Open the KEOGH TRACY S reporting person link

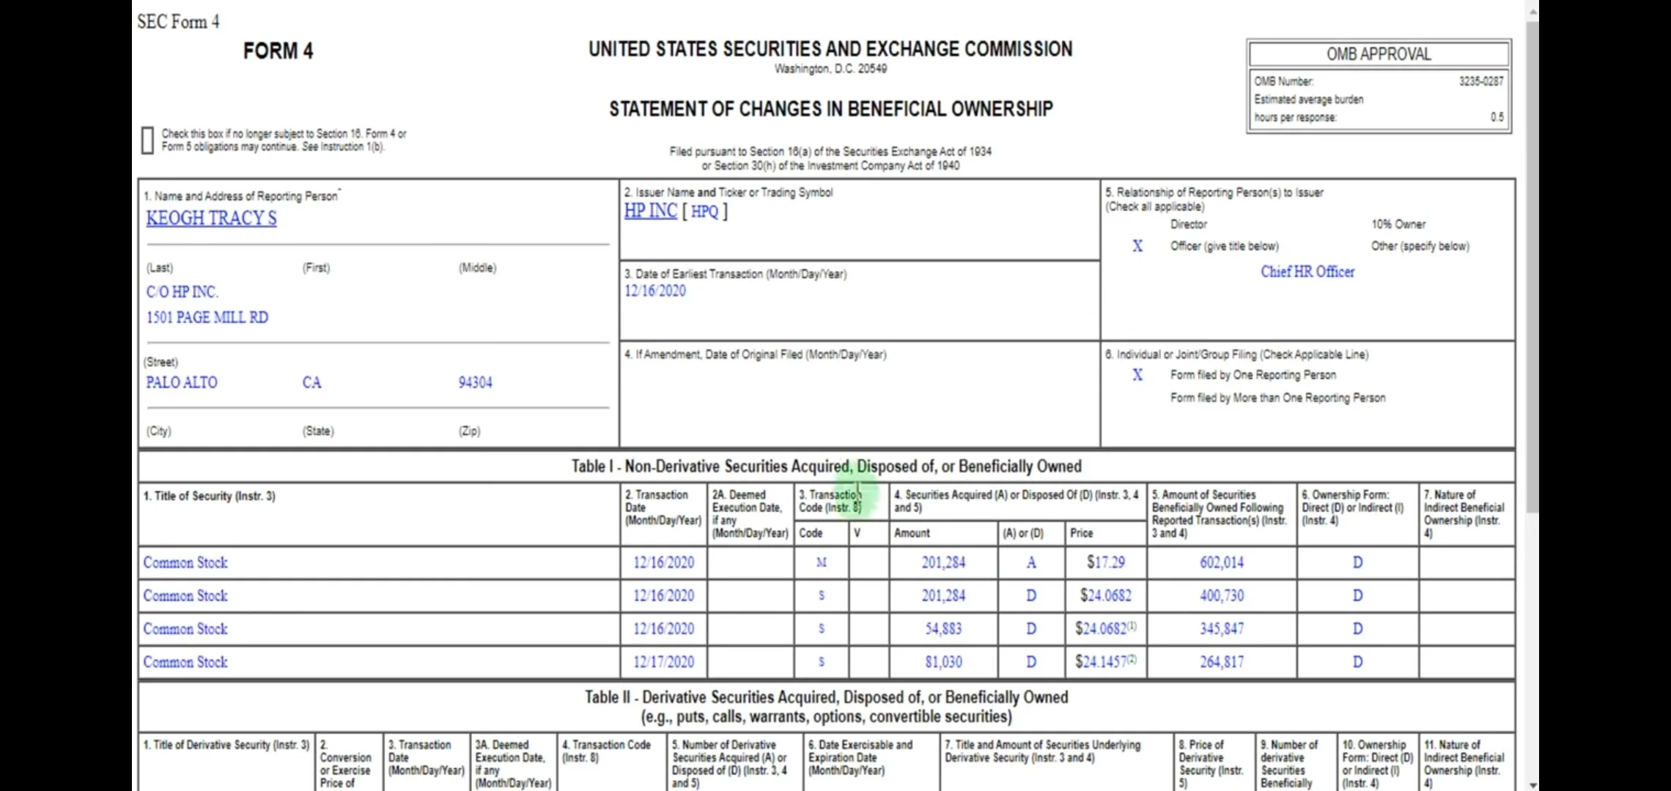(211, 218)
